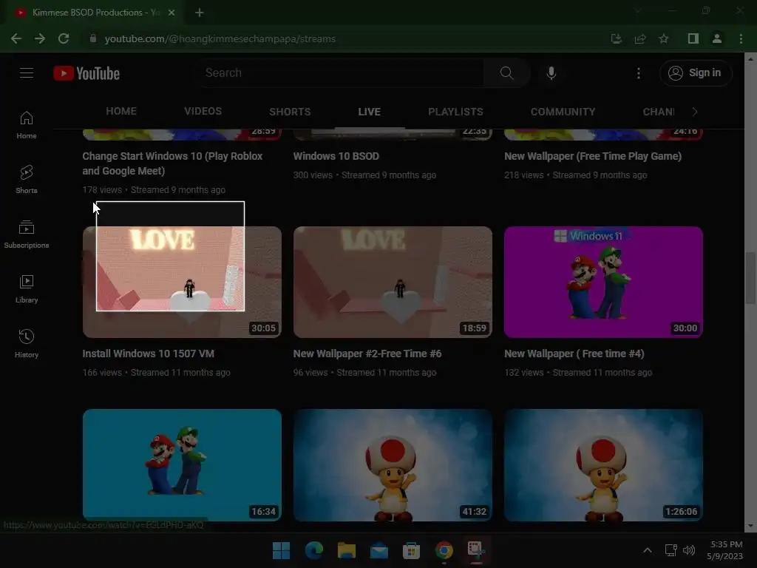Image resolution: width=757 pixels, height=568 pixels.
Task: Open a new browser tab
Action: click(x=200, y=13)
